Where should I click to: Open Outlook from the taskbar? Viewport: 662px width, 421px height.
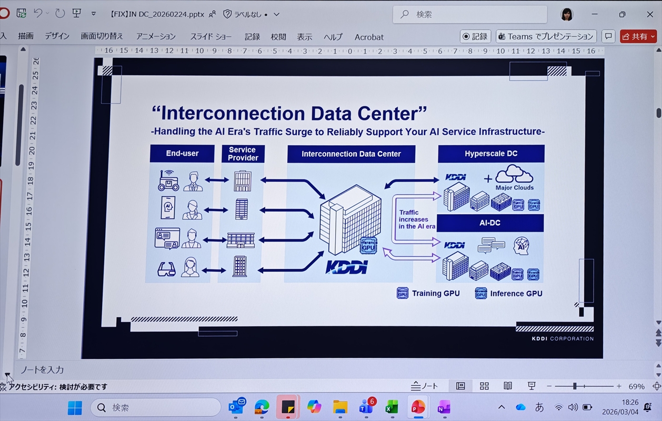tap(237, 407)
